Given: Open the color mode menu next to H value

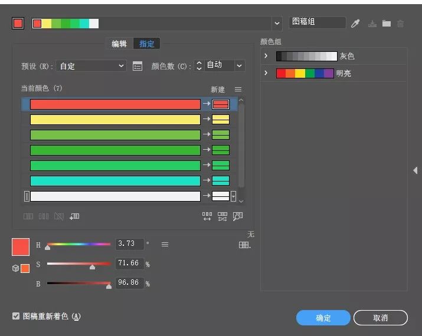Looking at the screenshot, I should (165, 245).
